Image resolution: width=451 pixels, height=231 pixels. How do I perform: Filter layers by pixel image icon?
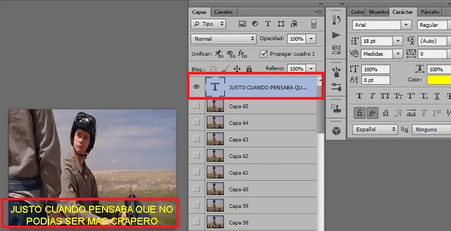(243, 24)
